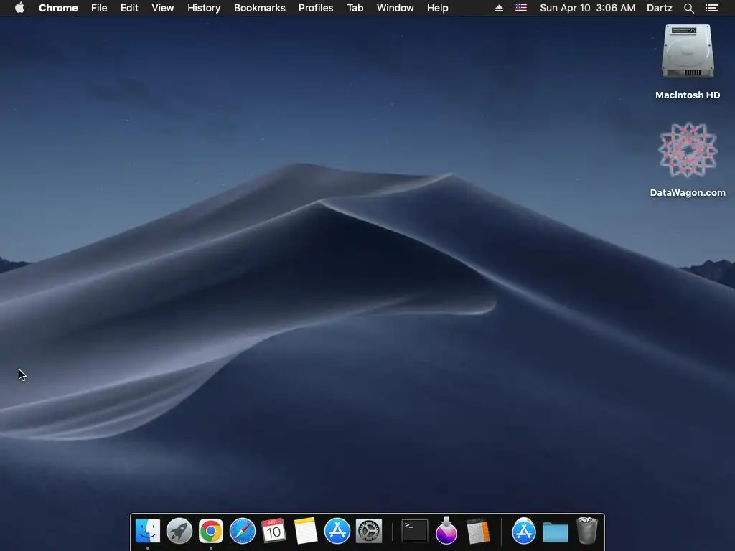Open the Edit menu

tap(129, 8)
